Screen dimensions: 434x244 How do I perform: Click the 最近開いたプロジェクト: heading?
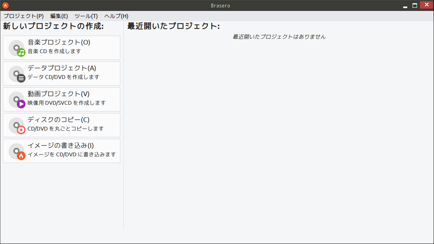[174, 26]
